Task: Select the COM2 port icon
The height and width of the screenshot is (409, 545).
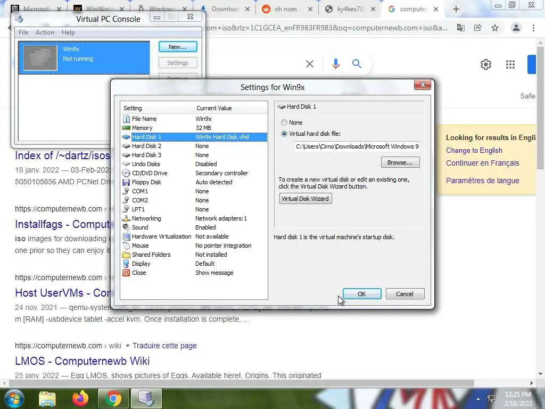Action: click(x=126, y=200)
